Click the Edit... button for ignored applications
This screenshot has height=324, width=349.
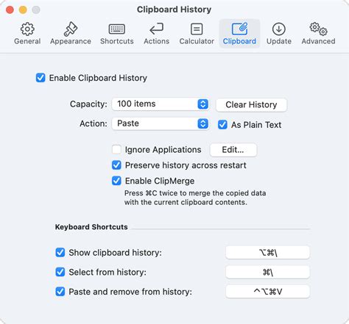pos(233,150)
